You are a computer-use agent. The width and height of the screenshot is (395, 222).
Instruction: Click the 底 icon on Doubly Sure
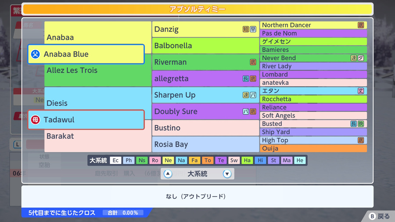pos(253,111)
